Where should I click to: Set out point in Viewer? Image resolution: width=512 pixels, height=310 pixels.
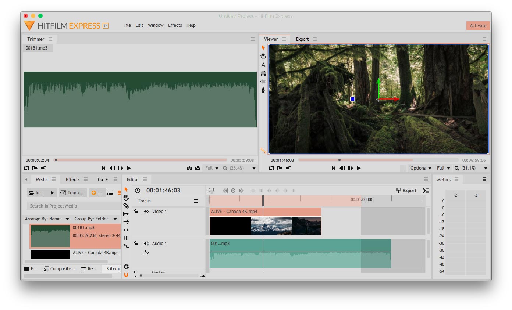[288, 168]
